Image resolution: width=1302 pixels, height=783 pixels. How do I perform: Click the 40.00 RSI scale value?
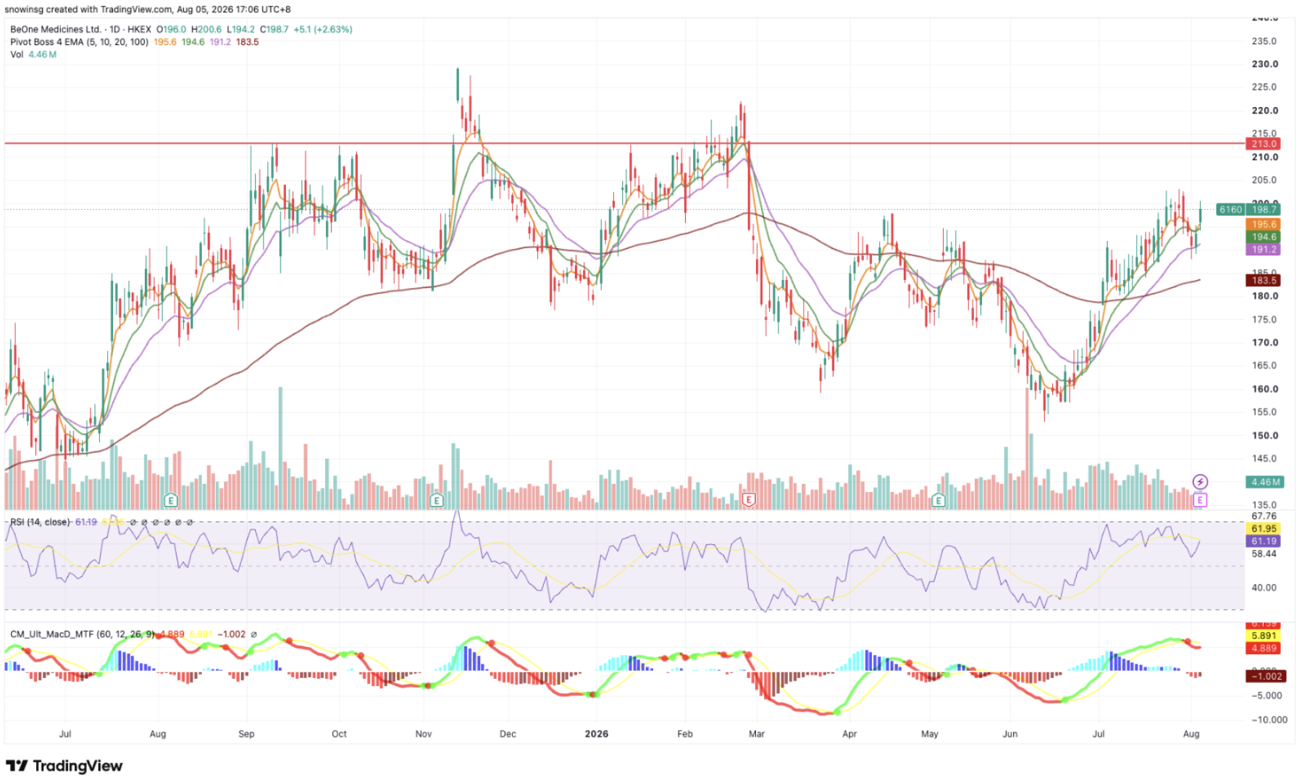tap(1264, 588)
